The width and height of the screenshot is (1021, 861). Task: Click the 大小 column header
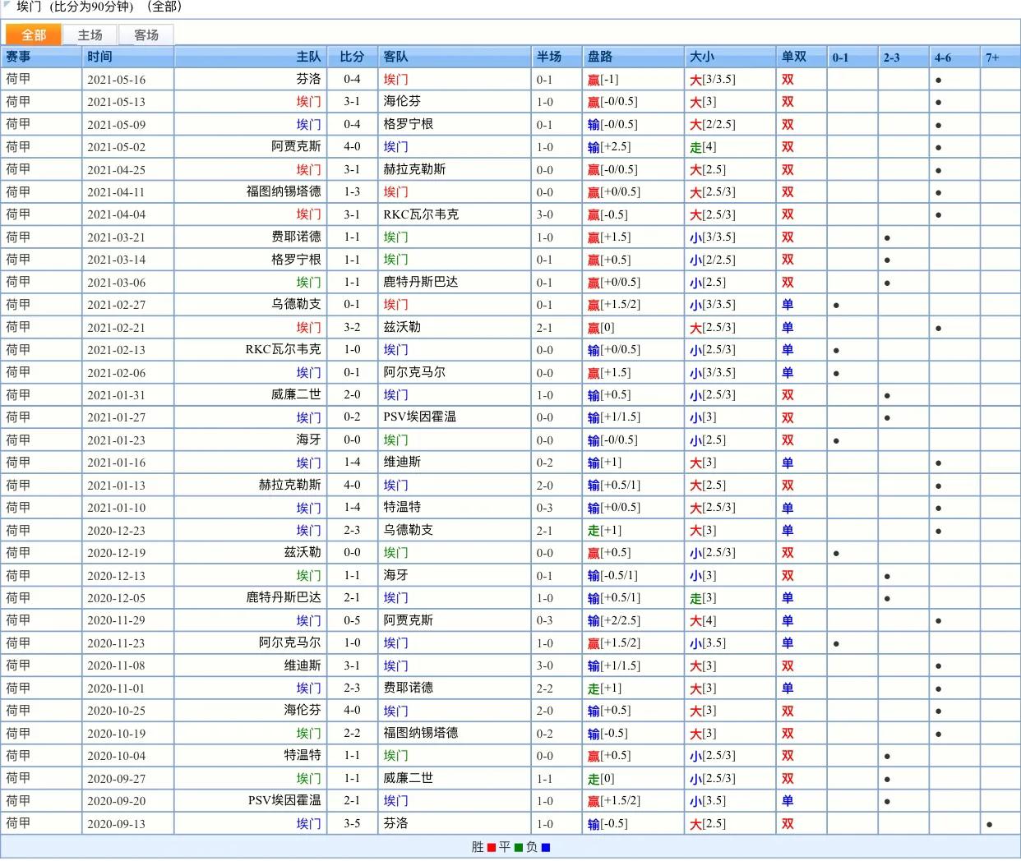tap(702, 57)
